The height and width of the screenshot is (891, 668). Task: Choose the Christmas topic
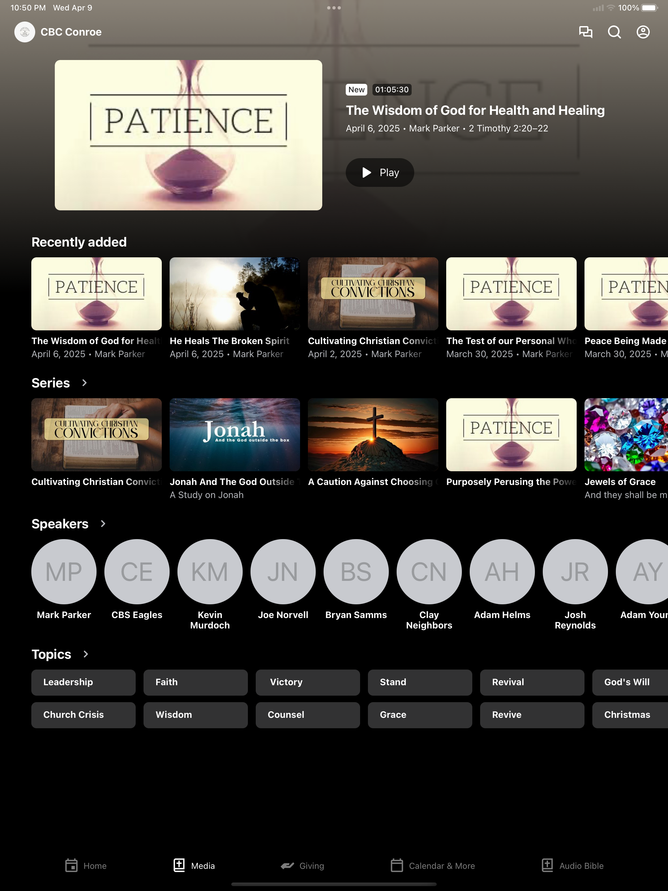pyautogui.click(x=630, y=715)
